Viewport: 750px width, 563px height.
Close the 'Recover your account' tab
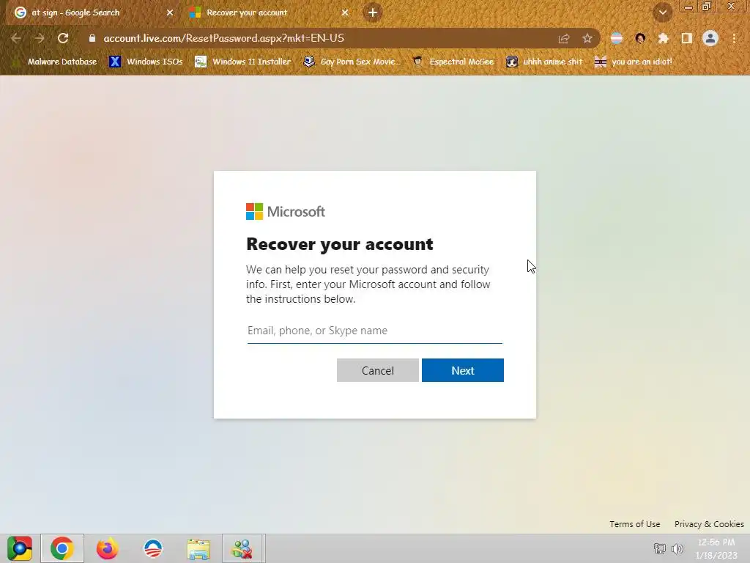345,12
